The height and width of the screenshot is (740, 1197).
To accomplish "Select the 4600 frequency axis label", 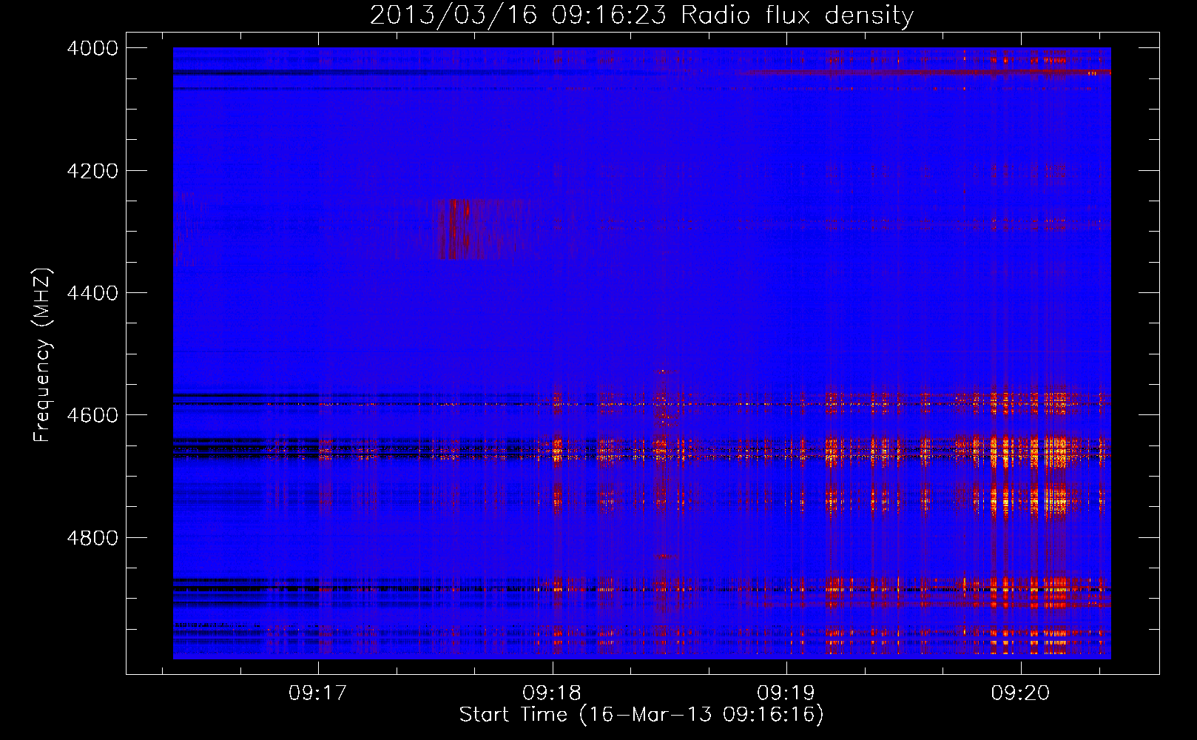I will pos(92,415).
